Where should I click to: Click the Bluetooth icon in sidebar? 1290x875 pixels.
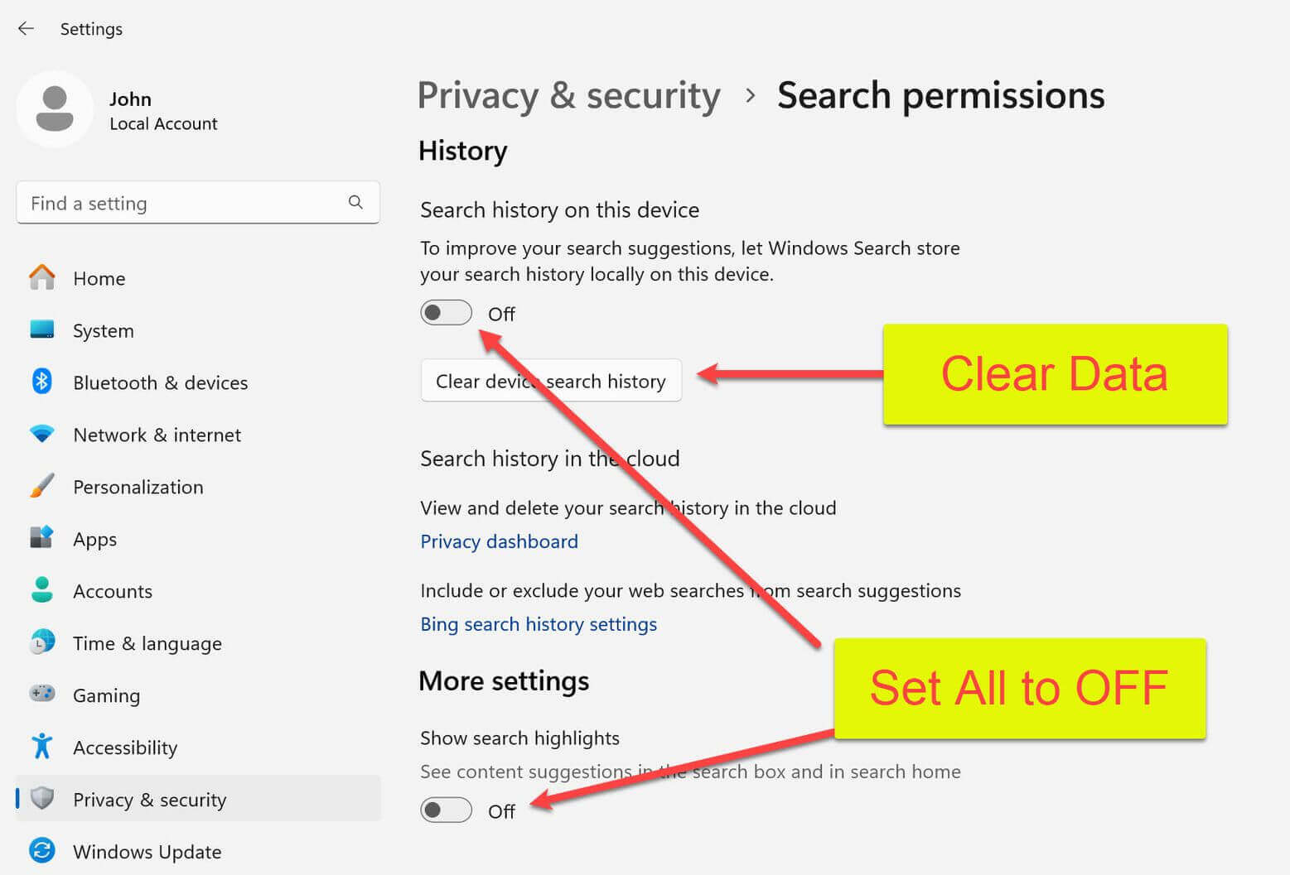pos(42,382)
